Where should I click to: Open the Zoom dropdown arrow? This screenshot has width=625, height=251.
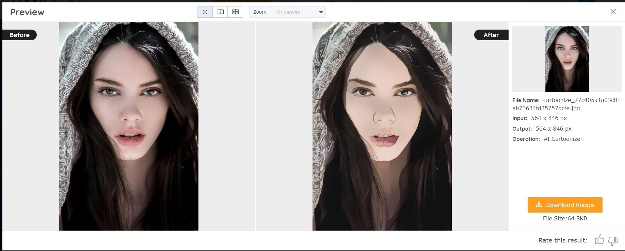pyautogui.click(x=321, y=12)
